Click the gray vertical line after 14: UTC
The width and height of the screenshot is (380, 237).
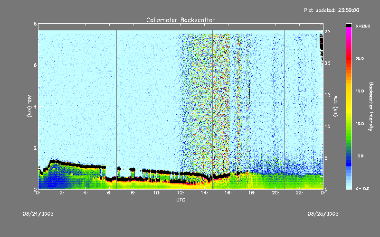point(212,110)
